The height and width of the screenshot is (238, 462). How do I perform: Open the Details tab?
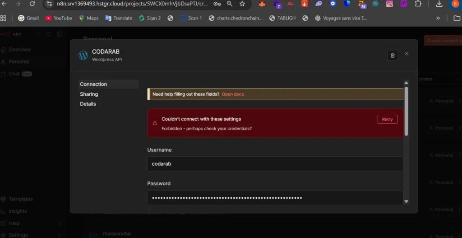[x=88, y=104]
